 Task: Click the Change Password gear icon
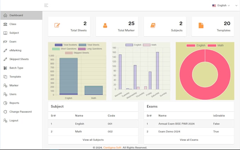(5, 112)
